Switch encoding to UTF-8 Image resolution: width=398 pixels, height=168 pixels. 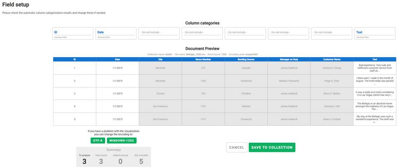pos(98,141)
